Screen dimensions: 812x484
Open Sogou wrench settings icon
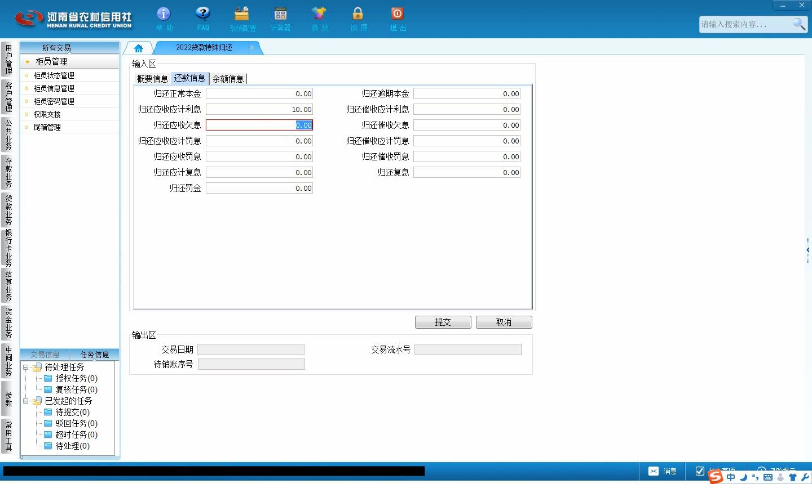tap(805, 477)
